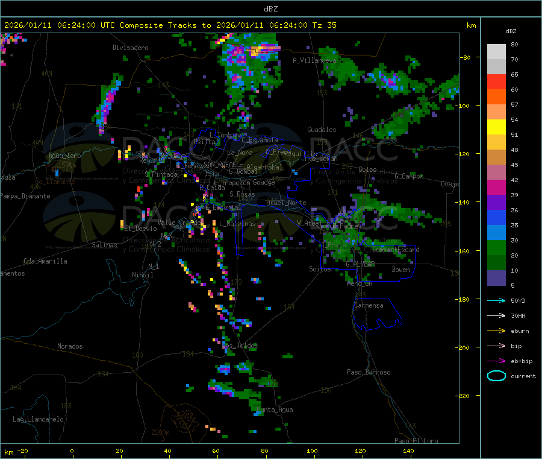Click the 50YD cyan arrow legend icon

click(x=496, y=300)
